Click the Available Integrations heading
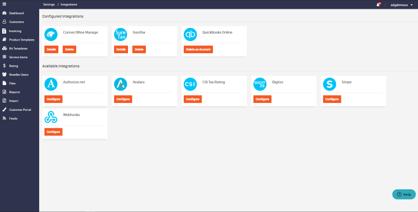This screenshot has width=418, height=212. click(61, 66)
